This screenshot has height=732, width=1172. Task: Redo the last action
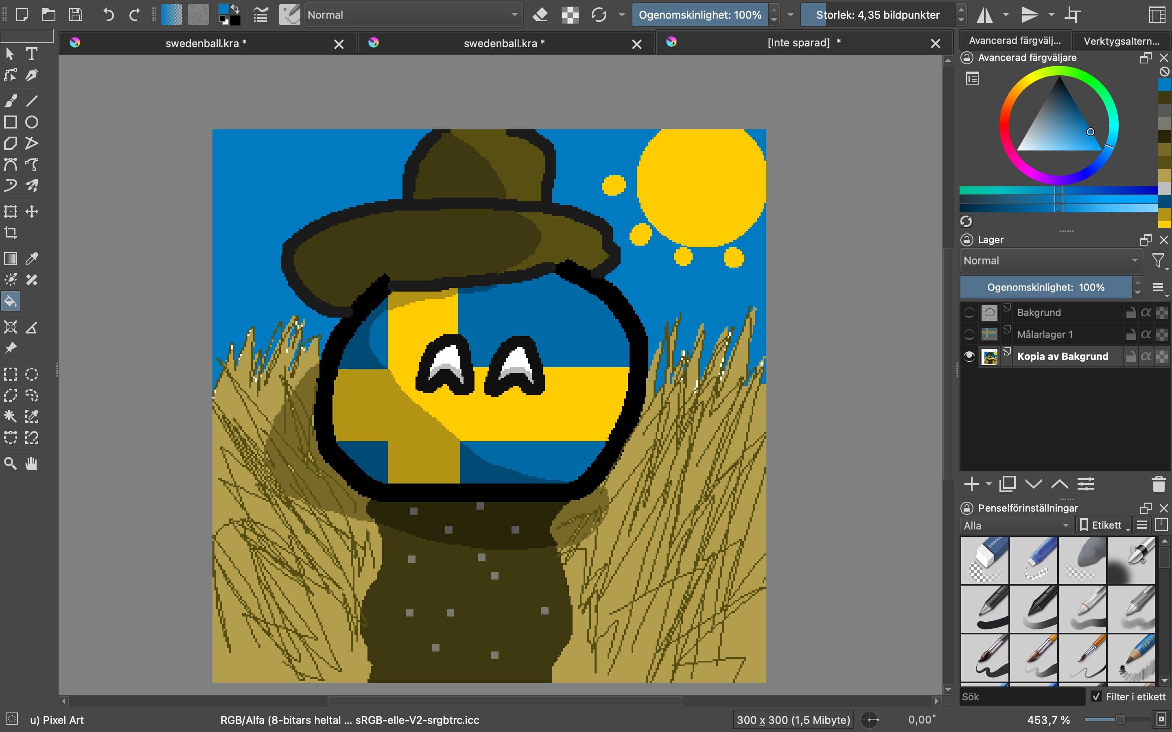(x=134, y=15)
